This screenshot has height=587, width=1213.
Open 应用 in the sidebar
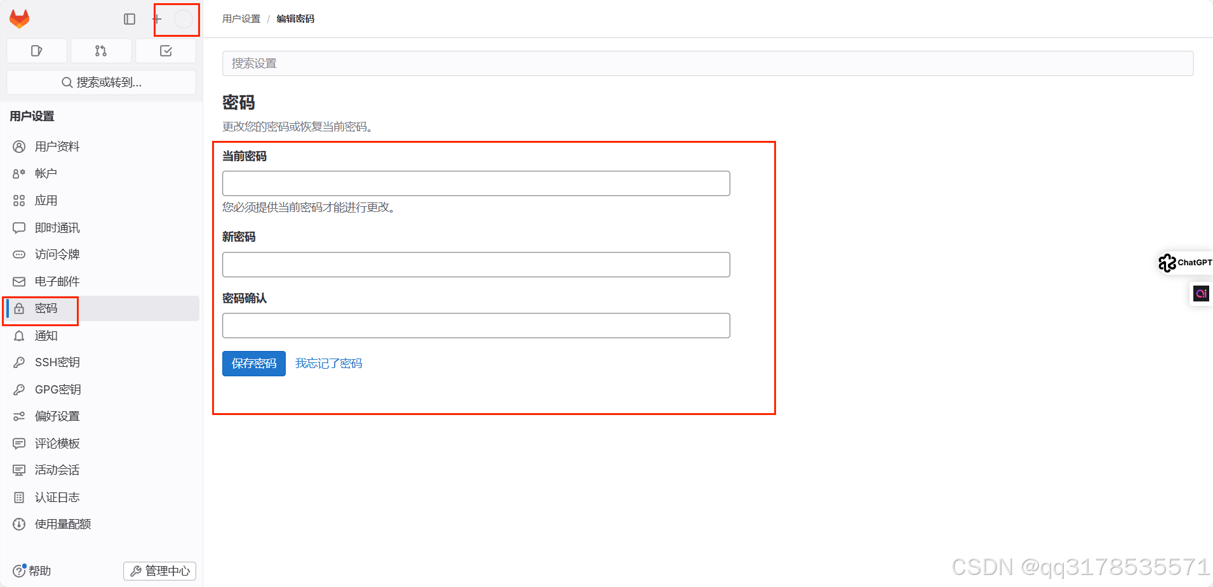(x=102, y=201)
